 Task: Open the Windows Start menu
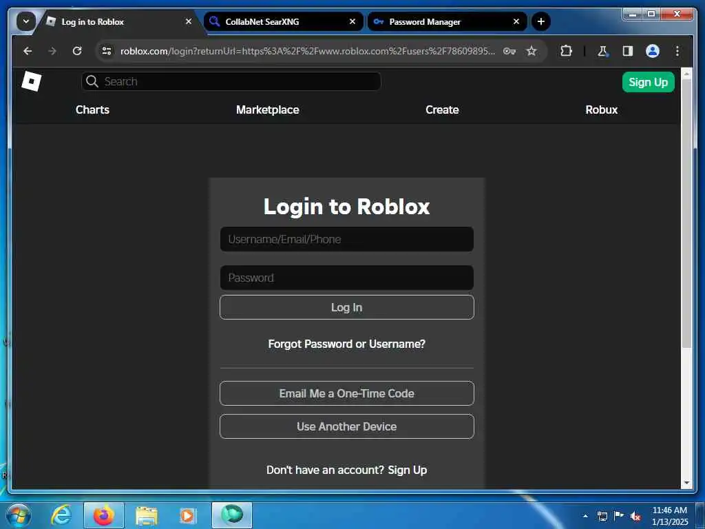point(19,515)
